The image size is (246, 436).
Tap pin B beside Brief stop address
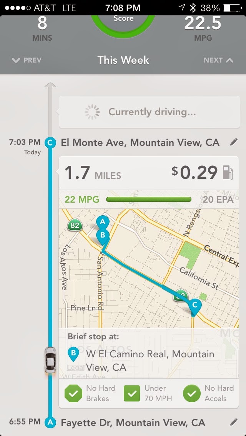click(73, 355)
